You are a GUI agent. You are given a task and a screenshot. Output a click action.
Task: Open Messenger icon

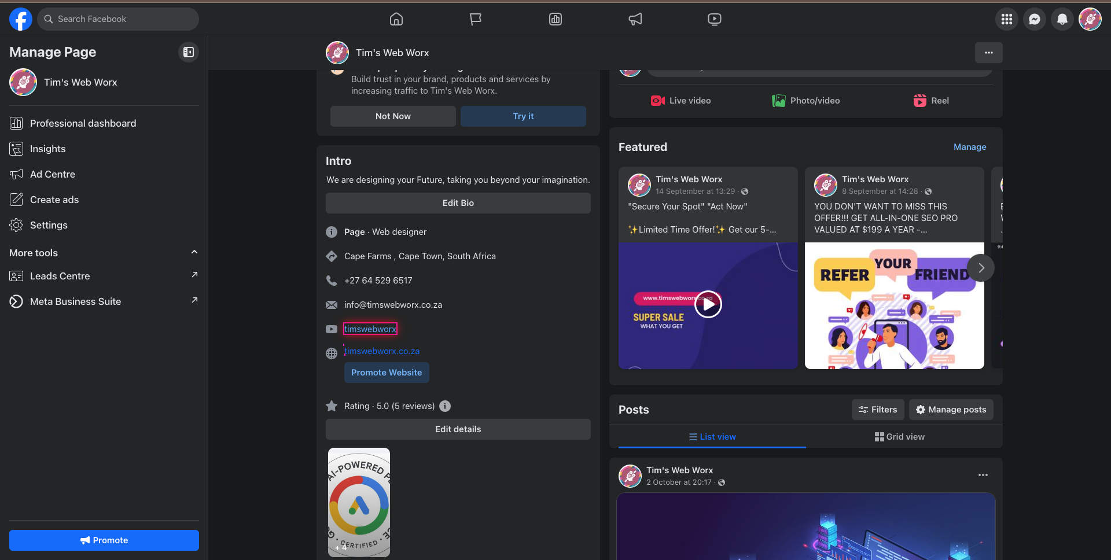(1035, 19)
